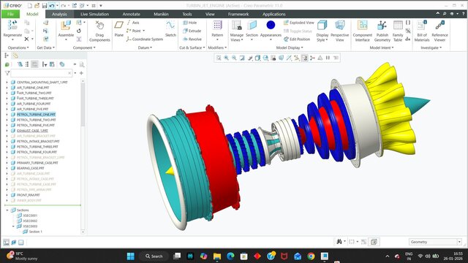The image size is (468, 263).
Task: Expand the Model Display group dropdown
Action: 290,47
